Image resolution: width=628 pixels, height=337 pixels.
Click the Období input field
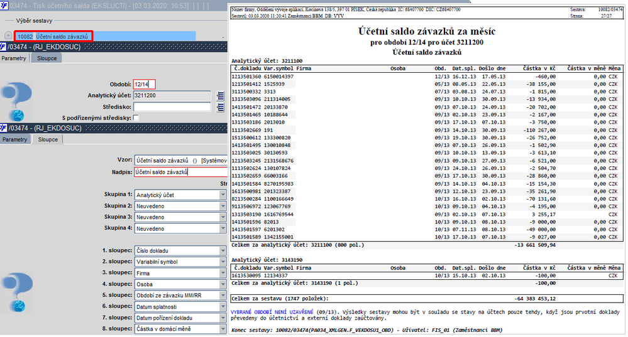coord(144,84)
